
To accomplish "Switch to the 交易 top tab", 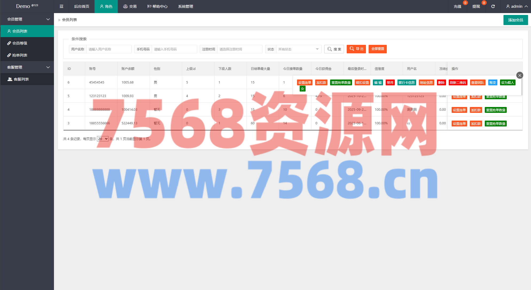I will point(130,6).
